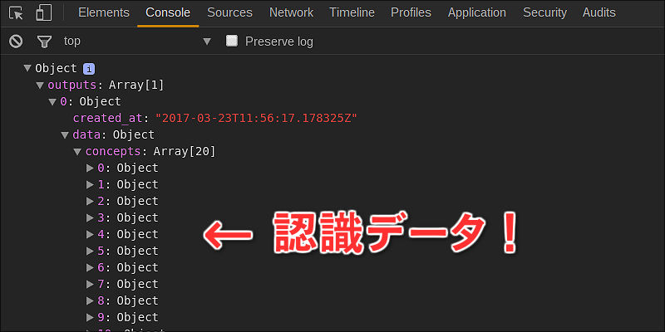665x332 pixels.
Task: Open the Audits tab
Action: [598, 12]
